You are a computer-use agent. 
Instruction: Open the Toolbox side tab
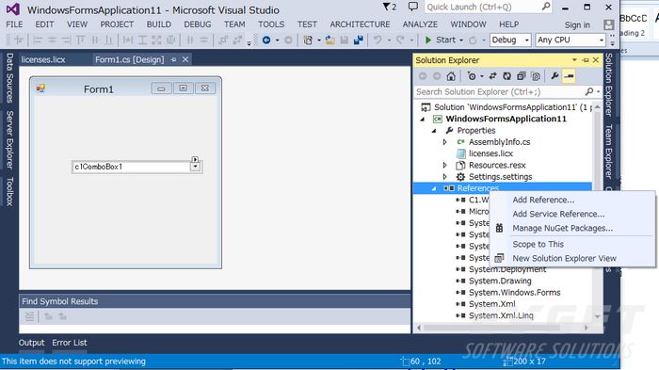tap(9, 192)
